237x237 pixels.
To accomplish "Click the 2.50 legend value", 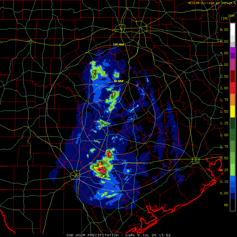I will (x=224, y=76).
